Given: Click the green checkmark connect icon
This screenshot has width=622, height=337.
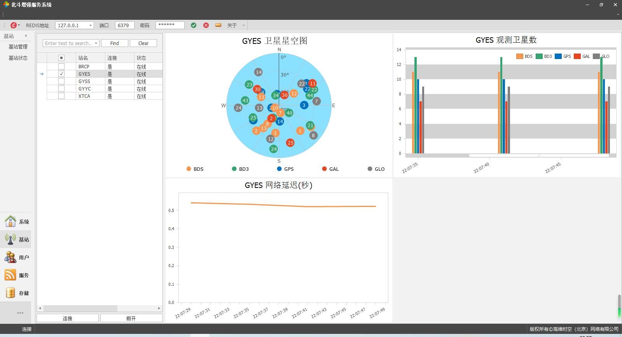Looking at the screenshot, I should click(194, 25).
